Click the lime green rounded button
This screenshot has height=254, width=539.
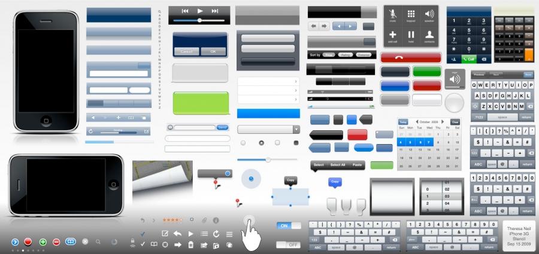tap(201, 103)
